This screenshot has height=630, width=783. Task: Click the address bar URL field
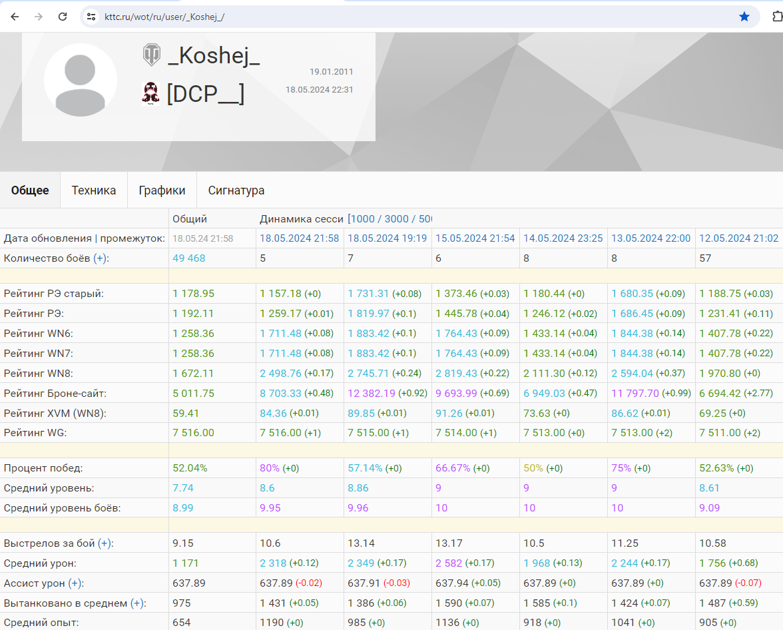399,17
